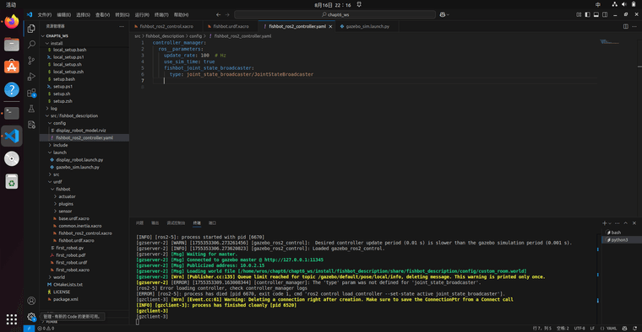Close fishbot_ros2_controller.yaml tab
Image resolution: width=642 pixels, height=332 pixels.
[x=330, y=27]
